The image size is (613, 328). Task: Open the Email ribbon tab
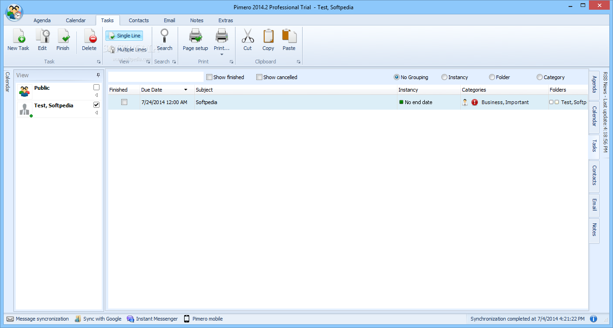tap(169, 20)
